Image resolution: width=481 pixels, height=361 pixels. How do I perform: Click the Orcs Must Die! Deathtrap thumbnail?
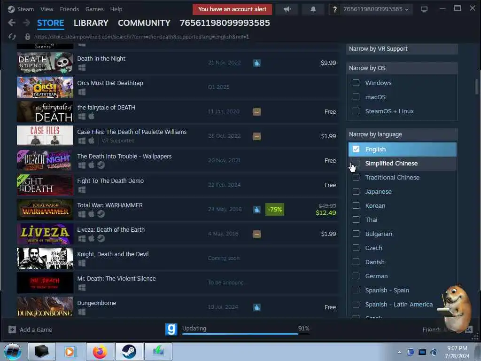45,87
